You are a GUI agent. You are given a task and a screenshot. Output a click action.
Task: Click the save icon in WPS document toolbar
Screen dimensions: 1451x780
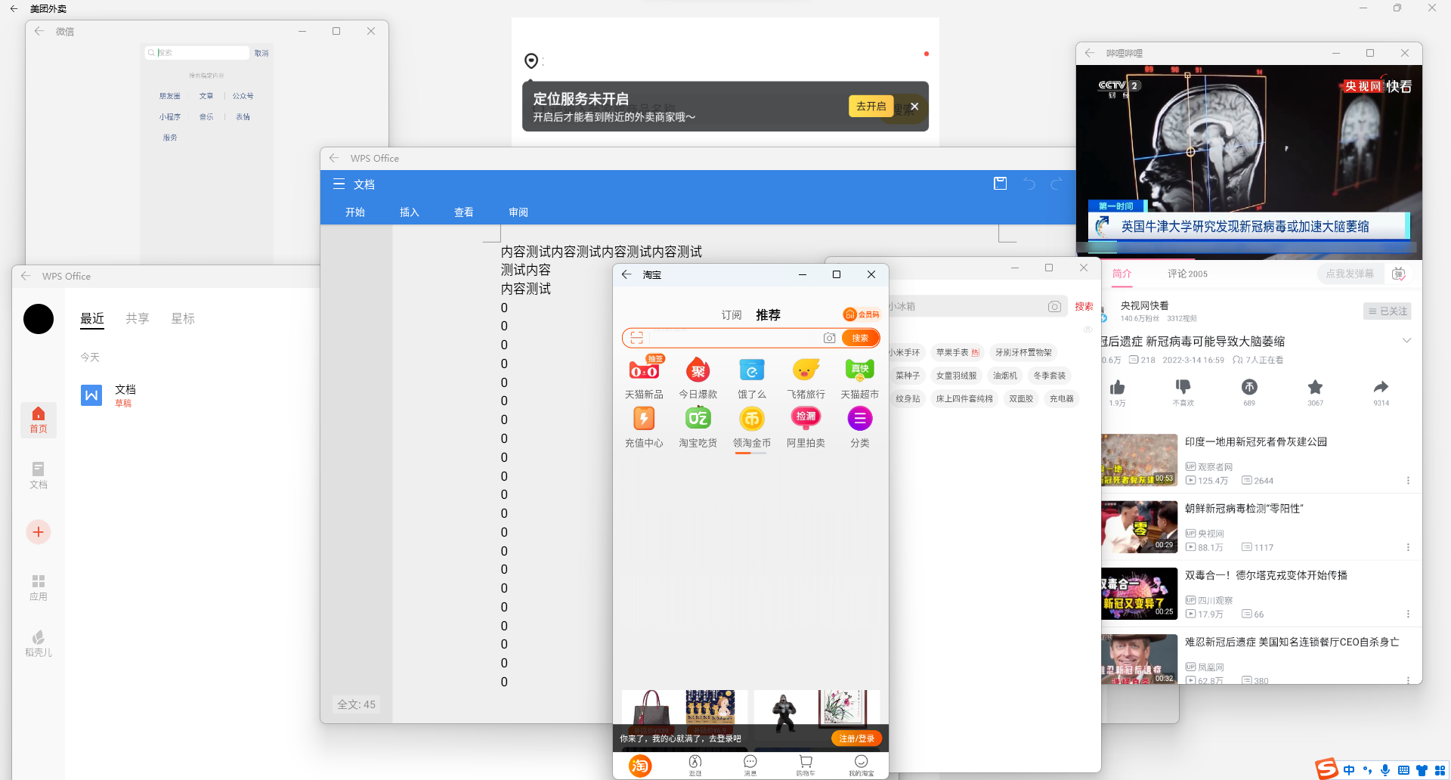1000,184
